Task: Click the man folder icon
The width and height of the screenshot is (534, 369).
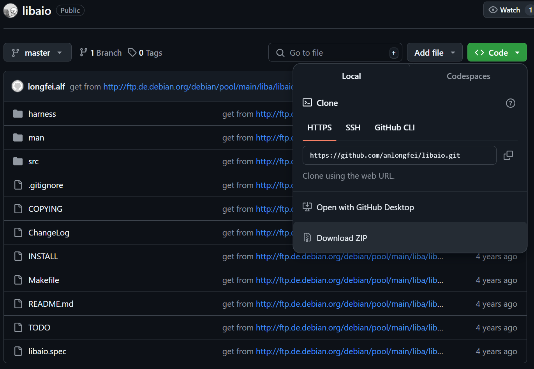Action: tap(18, 137)
